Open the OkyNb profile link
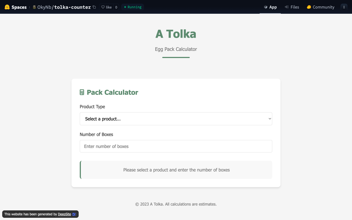This screenshot has width=352, height=220. (44, 7)
